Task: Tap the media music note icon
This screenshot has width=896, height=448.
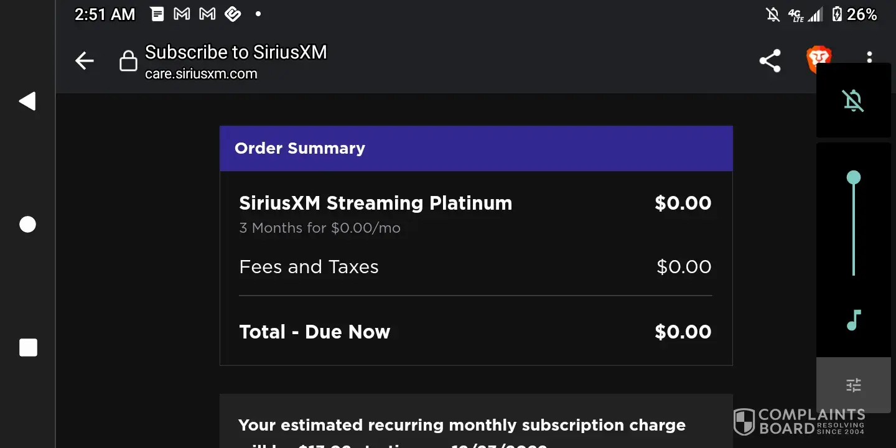Action: [x=854, y=320]
